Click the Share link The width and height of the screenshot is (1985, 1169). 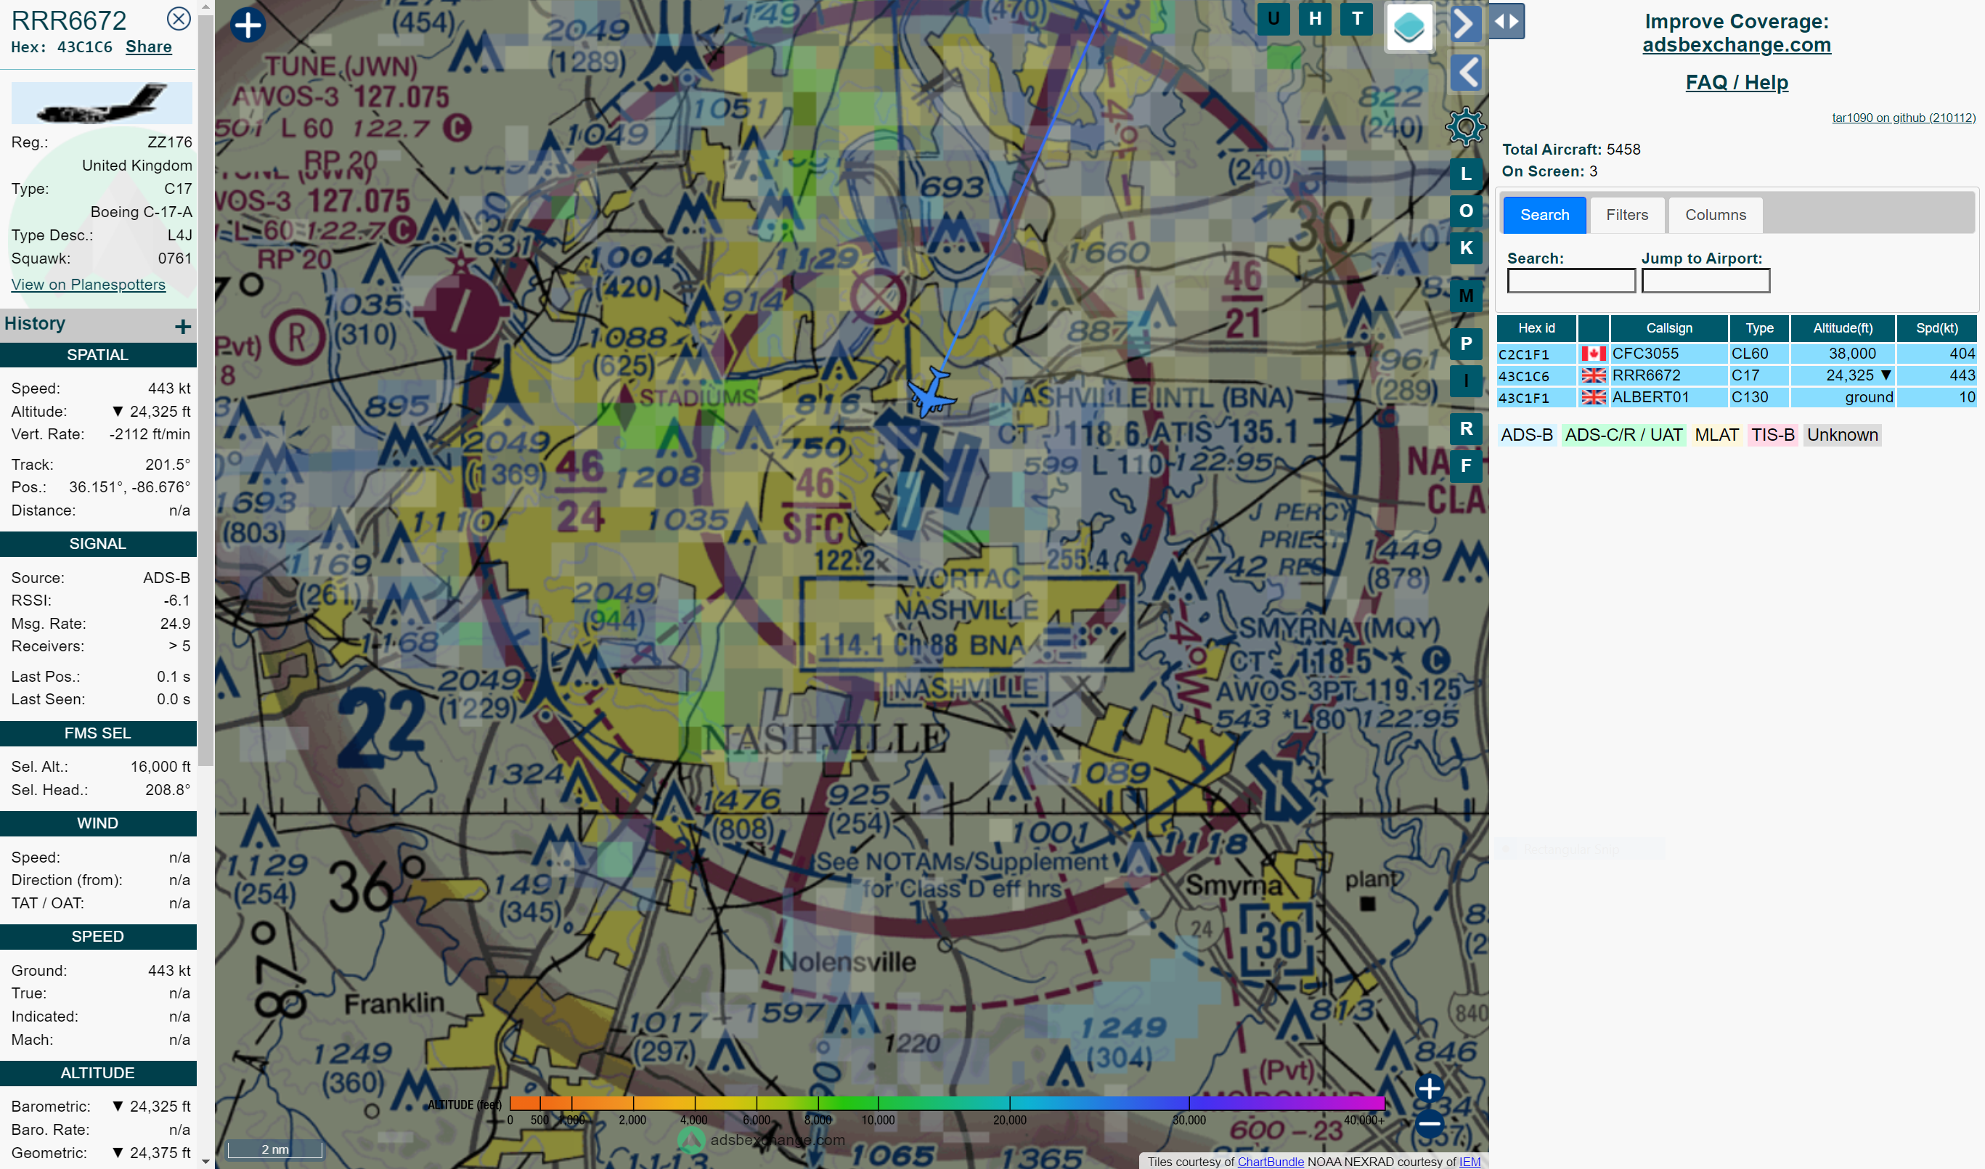pos(149,46)
